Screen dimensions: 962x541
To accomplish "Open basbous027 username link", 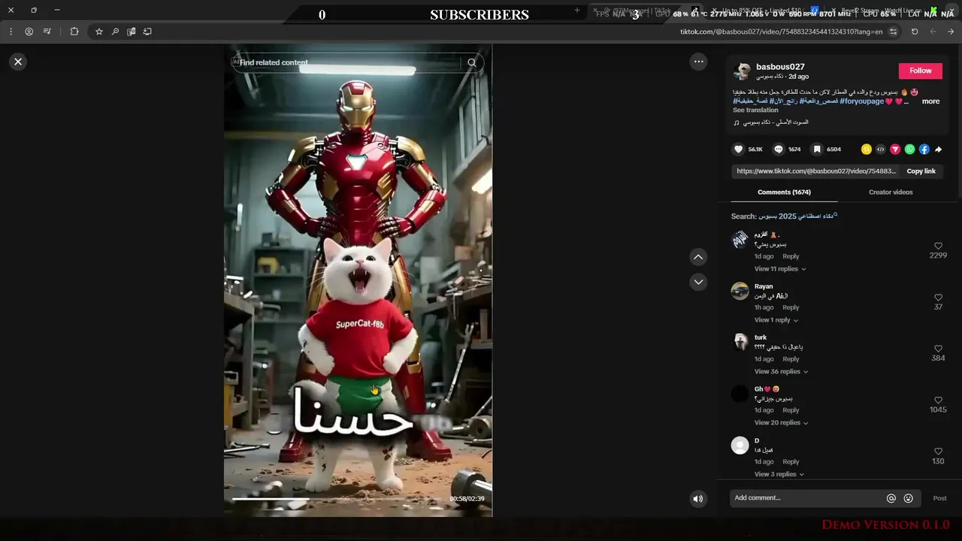I will (x=780, y=67).
